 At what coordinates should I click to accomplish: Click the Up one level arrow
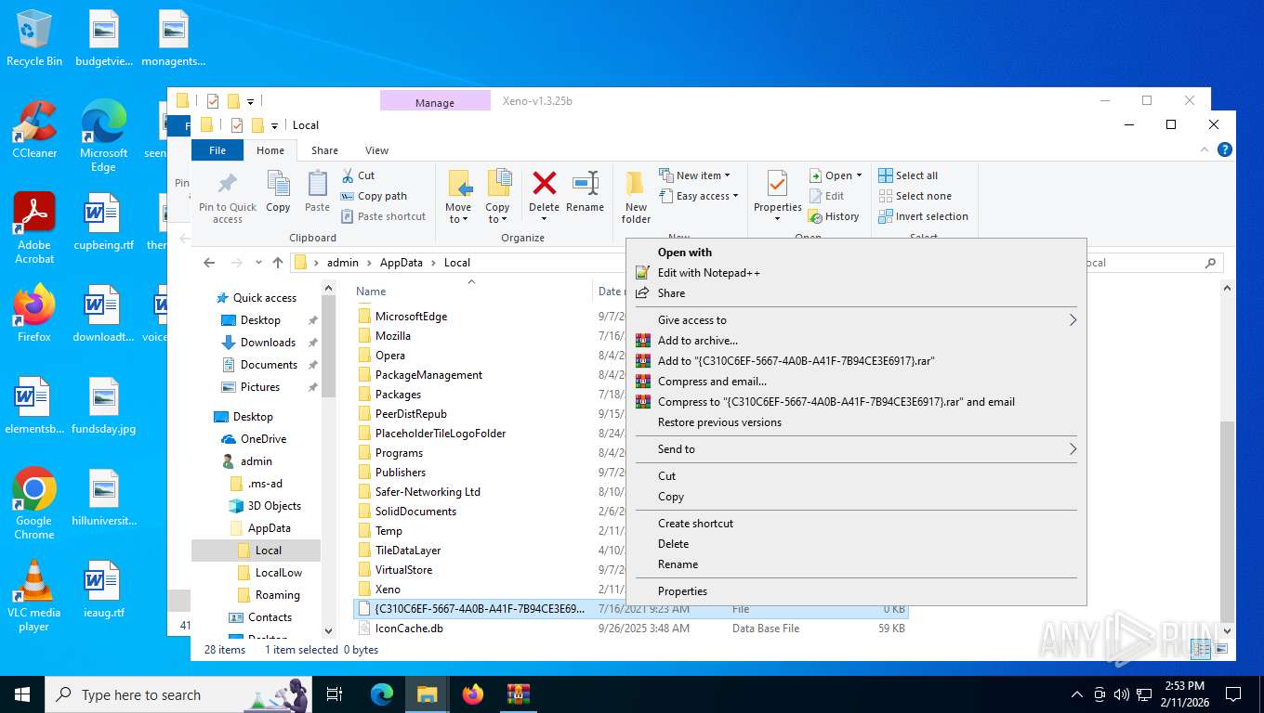point(277,263)
